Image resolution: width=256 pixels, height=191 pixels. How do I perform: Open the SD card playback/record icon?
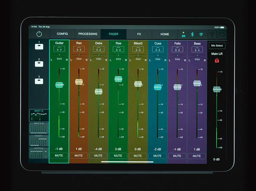tap(183, 34)
